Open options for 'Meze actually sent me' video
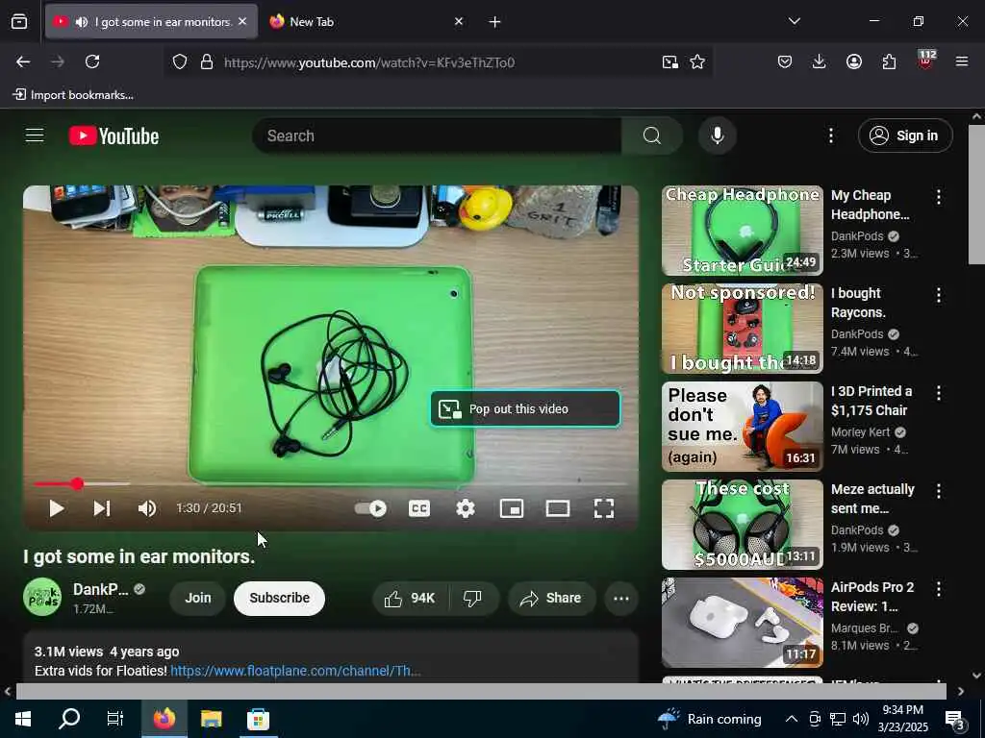The image size is (985, 738). click(939, 491)
